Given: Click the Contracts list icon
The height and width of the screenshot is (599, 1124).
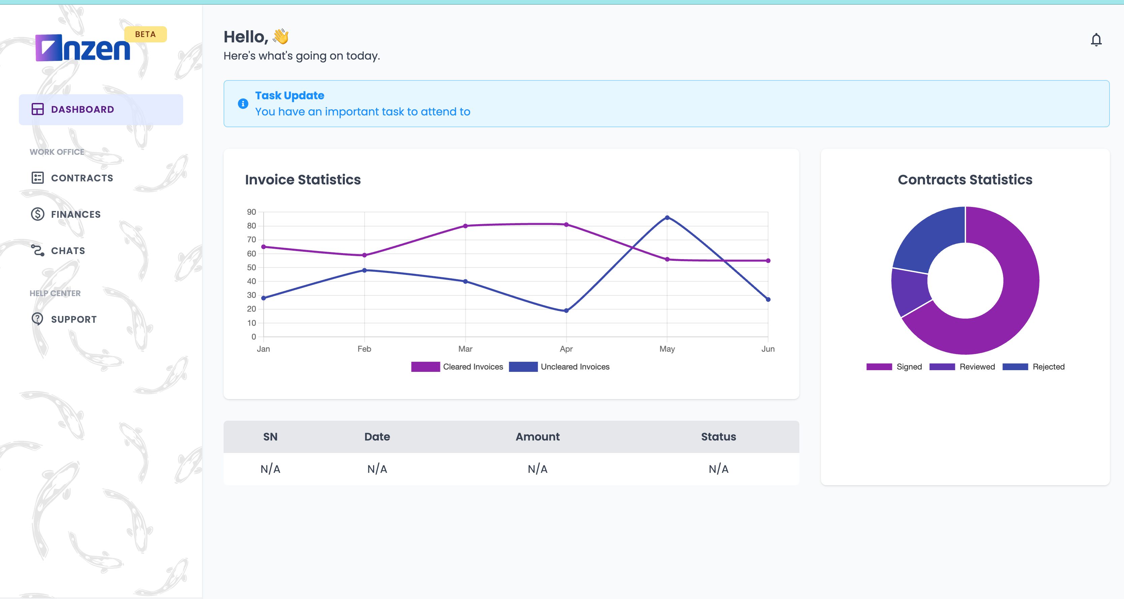Looking at the screenshot, I should coord(37,178).
